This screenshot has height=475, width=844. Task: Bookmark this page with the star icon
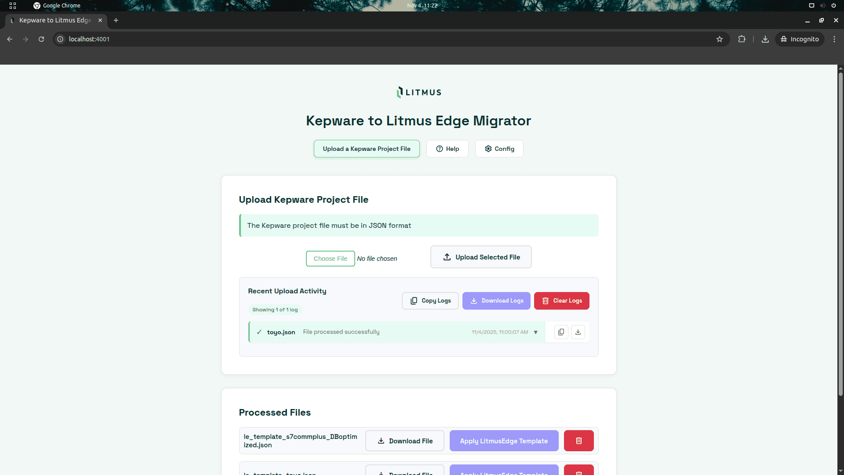pos(719,39)
